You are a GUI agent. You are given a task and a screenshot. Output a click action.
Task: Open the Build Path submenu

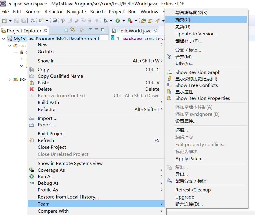pos(96,102)
